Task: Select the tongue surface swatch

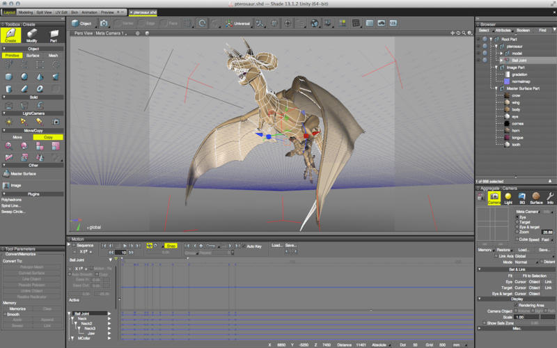Action: point(508,137)
